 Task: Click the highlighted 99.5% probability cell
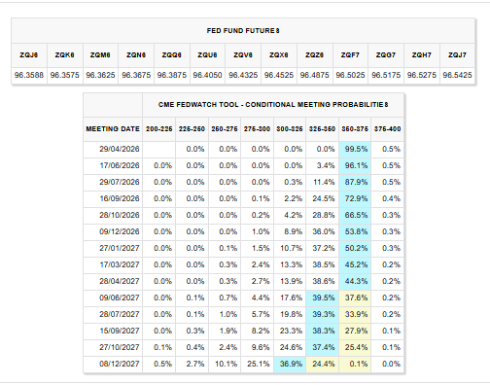tap(355, 149)
